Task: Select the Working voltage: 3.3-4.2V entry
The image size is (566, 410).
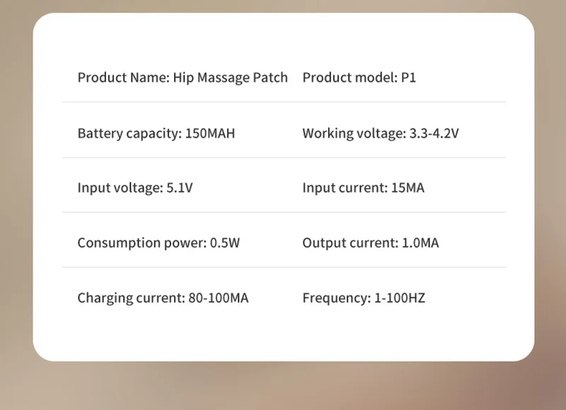Action: tap(381, 134)
